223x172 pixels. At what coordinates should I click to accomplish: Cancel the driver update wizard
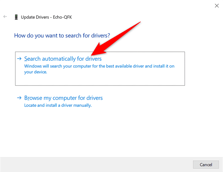pos(206,165)
